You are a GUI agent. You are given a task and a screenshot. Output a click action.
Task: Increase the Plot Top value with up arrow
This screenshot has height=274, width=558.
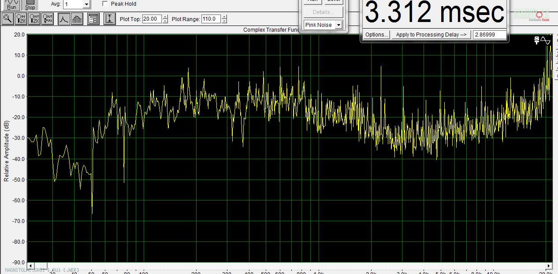point(165,17)
